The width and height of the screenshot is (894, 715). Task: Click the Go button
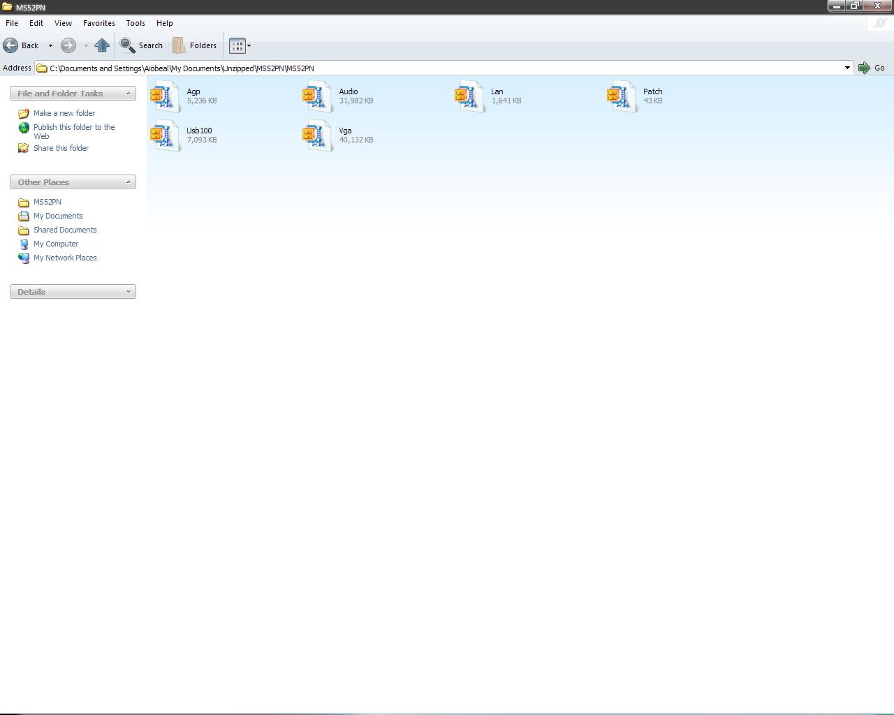point(872,68)
